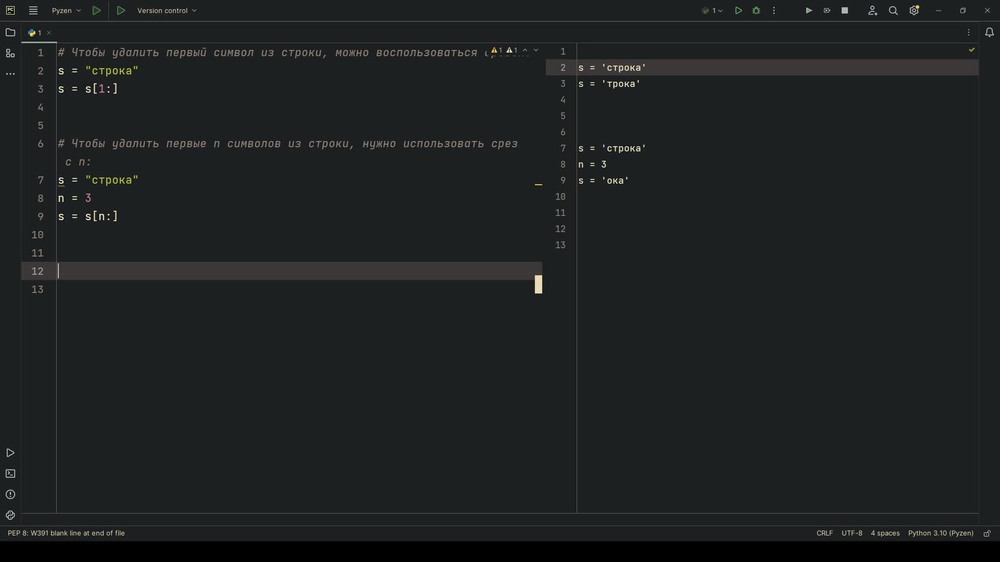1000x562 pixels.
Task: Click s = 'ока' in right panel
Action: 604,181
